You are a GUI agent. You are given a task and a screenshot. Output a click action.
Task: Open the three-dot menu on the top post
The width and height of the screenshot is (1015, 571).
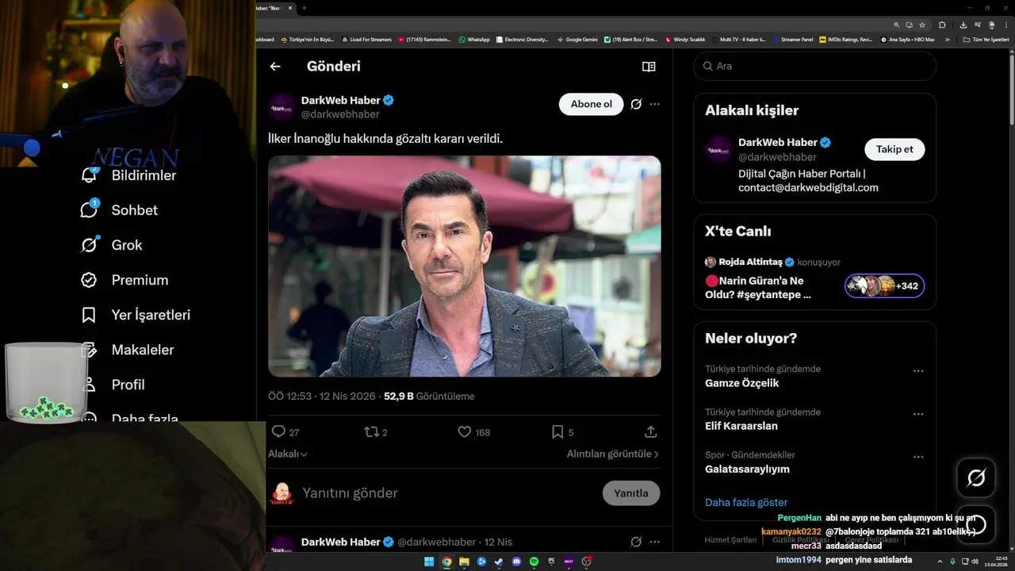tap(654, 104)
